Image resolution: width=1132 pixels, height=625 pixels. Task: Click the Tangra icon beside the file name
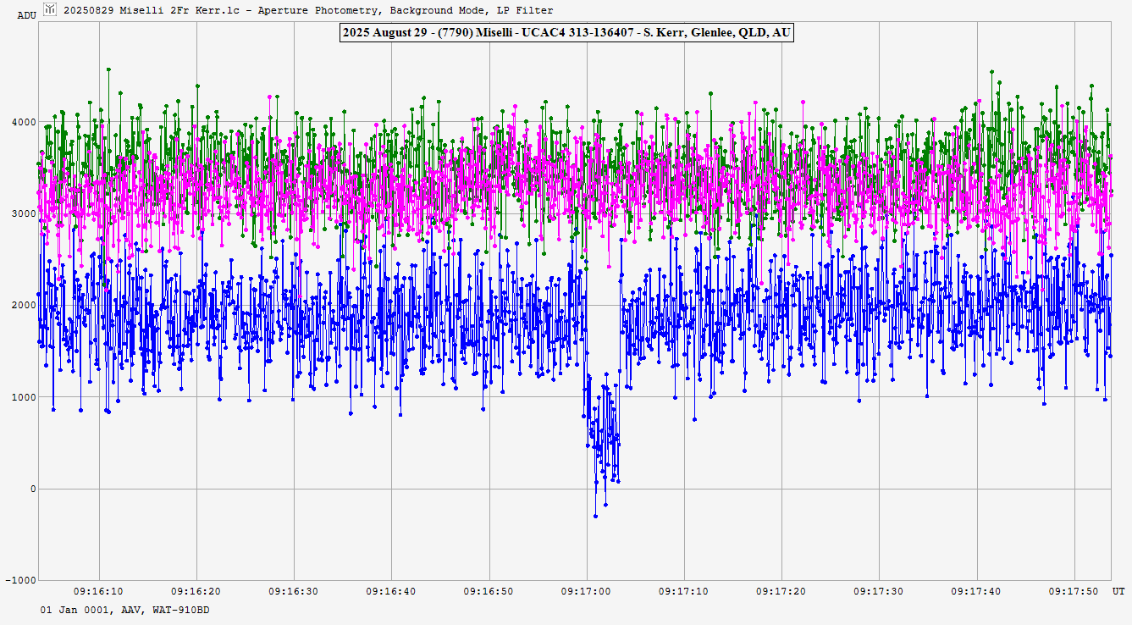[50, 9]
